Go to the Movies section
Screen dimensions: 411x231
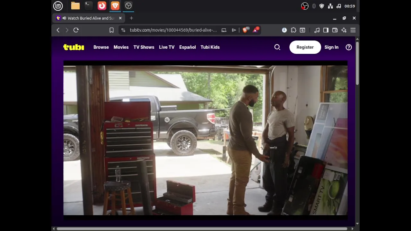coord(121,47)
